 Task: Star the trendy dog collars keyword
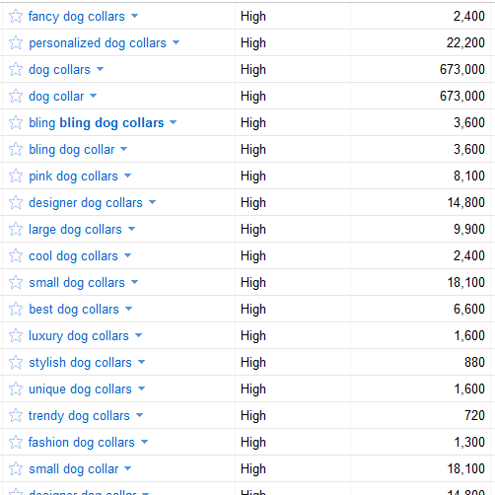tap(16, 415)
